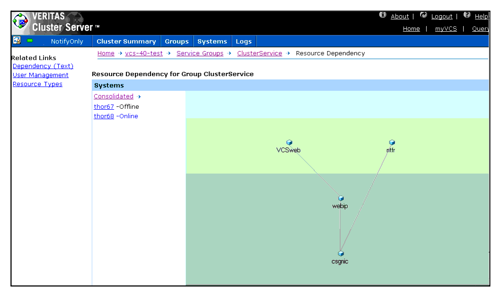Image resolution: width=501 pixels, height=297 pixels.
Task: Open the User Management link
Action: pyautogui.click(x=41, y=75)
